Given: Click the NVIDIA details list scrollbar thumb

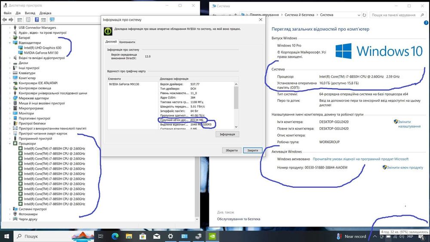Looking at the screenshot, I should (236, 98).
